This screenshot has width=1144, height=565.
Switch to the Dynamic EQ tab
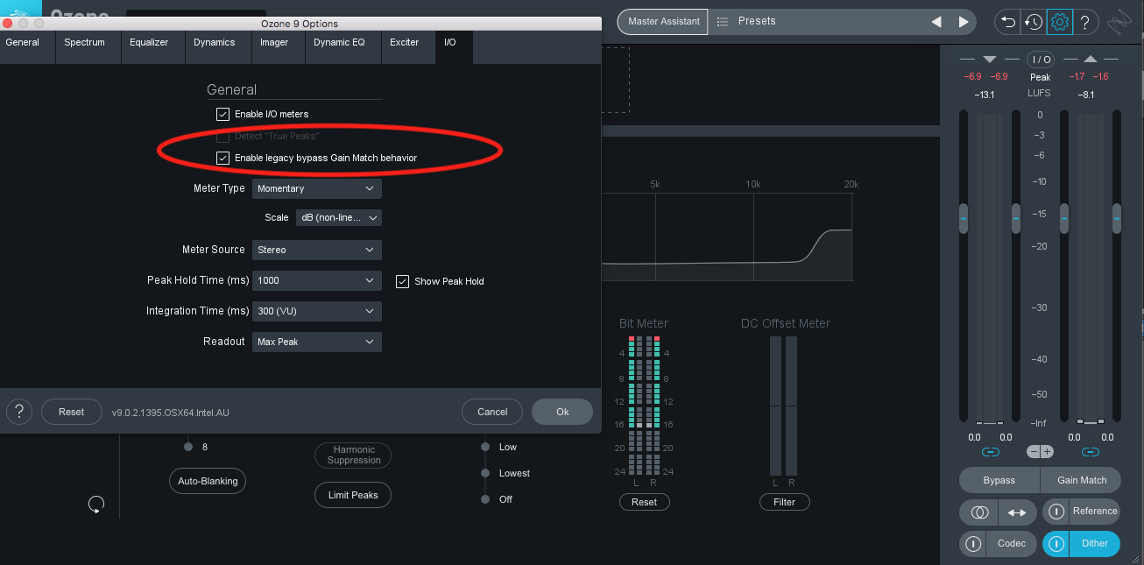coord(342,47)
